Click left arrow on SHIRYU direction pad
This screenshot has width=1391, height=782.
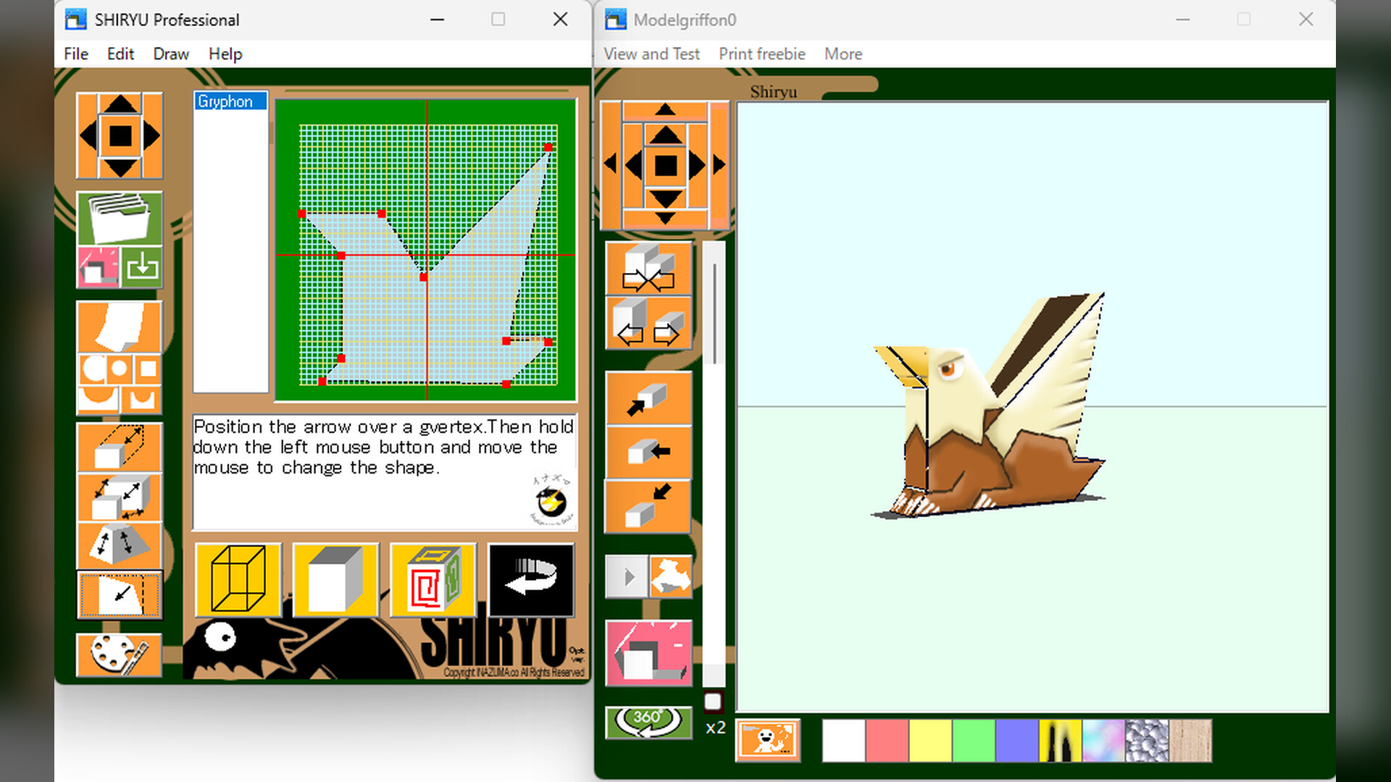point(88,135)
